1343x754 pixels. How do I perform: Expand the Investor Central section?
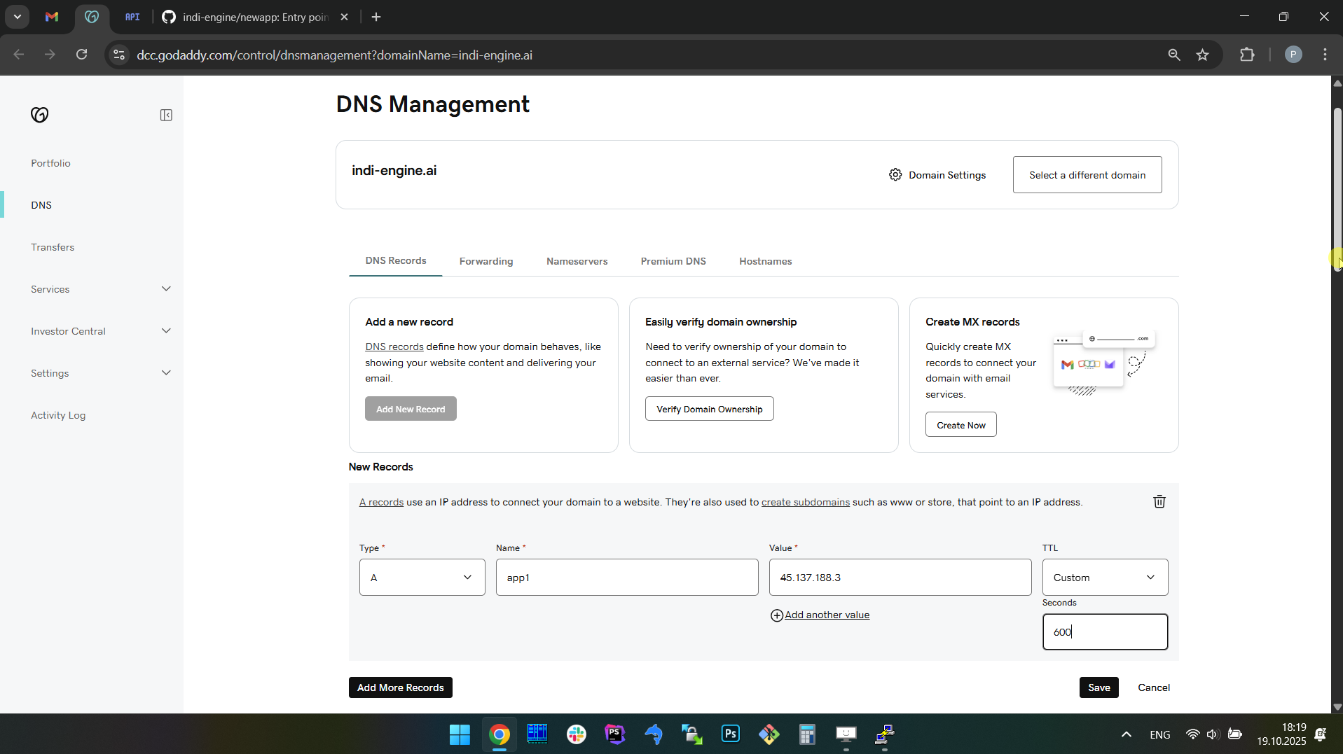(x=166, y=331)
